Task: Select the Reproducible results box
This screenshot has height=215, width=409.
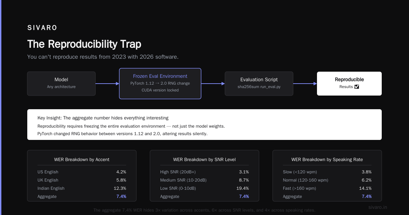Action: pyautogui.click(x=349, y=84)
